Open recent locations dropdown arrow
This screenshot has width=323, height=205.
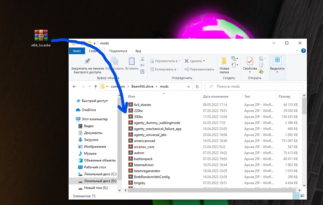click(90, 86)
